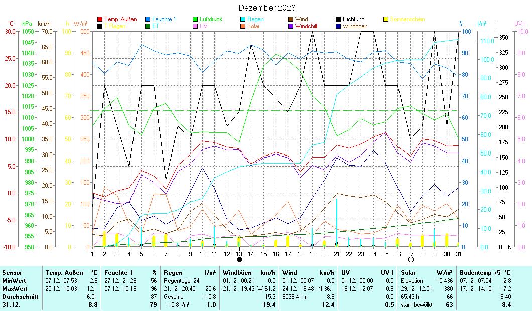This screenshot has width=532, height=311.
Task: Click the 'stark bewölkt' status text
Action: 416,305
